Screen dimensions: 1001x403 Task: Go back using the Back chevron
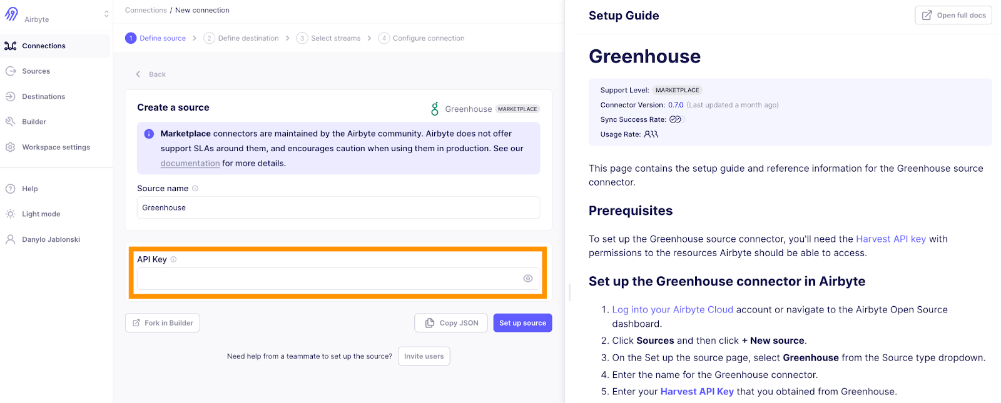point(139,74)
